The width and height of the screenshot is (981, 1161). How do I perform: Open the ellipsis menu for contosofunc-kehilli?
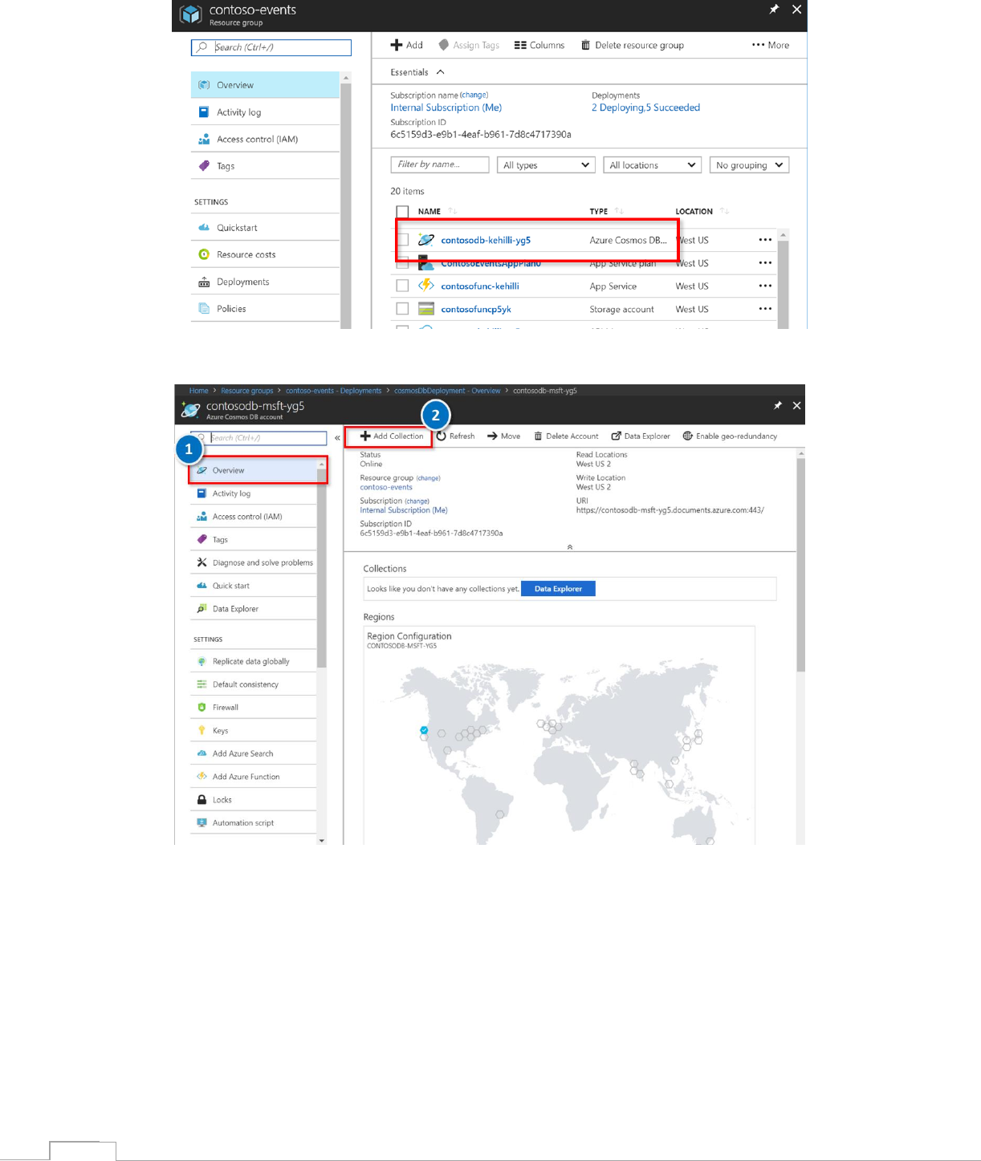765,286
